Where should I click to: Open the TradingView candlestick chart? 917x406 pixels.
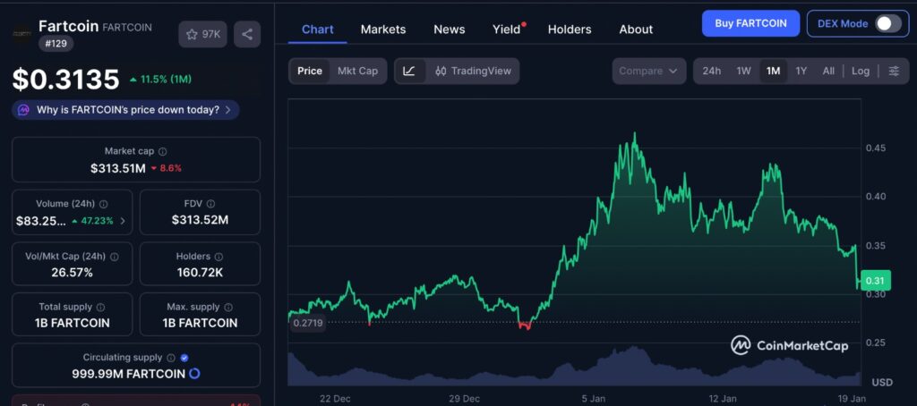473,72
